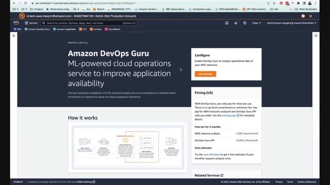
Task: Expand the Tokyo region dropdown
Action: tap(256, 23)
